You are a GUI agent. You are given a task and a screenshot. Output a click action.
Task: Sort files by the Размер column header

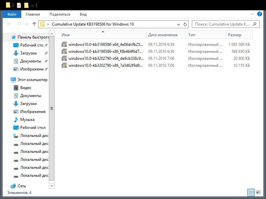(x=239, y=35)
